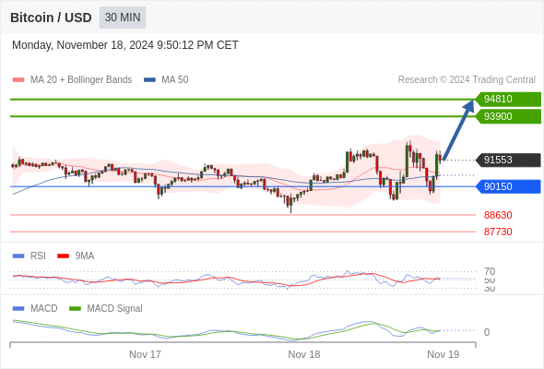Click the MA 20 + Bollinger Bands label

(x=81, y=80)
